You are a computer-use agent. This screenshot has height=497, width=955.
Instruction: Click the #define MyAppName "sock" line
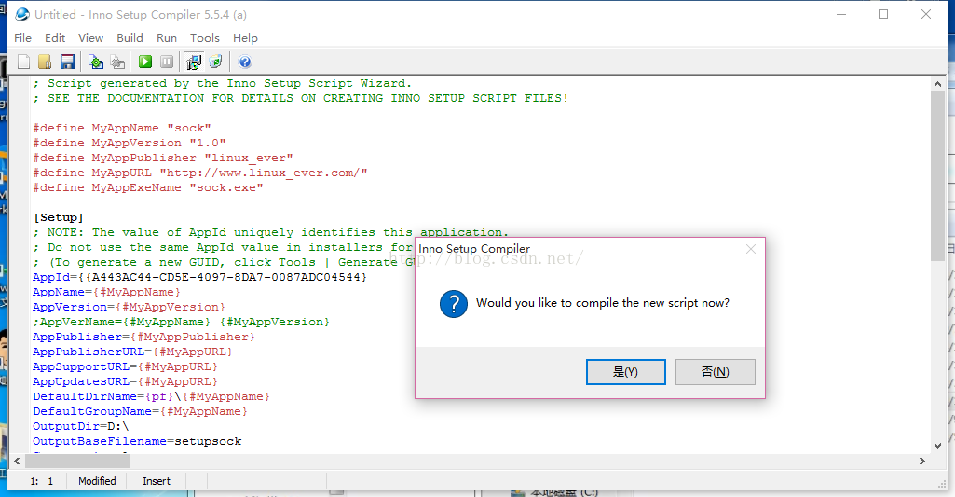(122, 128)
